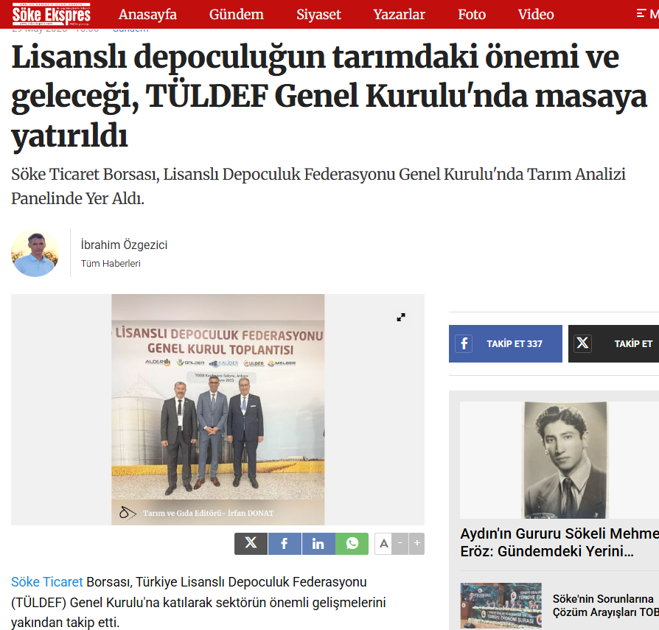Click the Söke Ticaret hyperlink in article

tap(46, 581)
